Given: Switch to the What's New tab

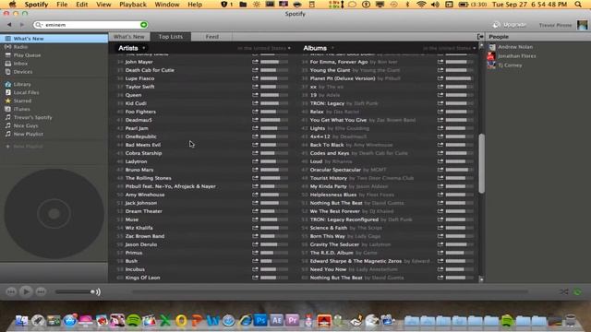Looking at the screenshot, I should click(x=129, y=37).
